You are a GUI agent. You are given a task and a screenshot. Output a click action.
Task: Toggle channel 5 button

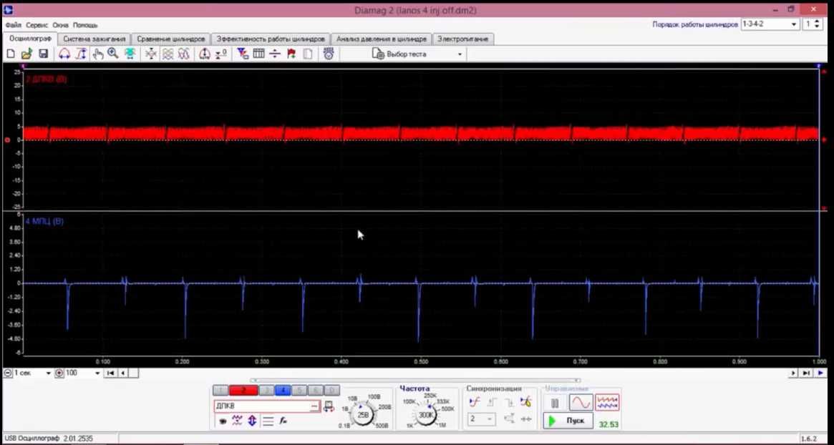tap(299, 390)
